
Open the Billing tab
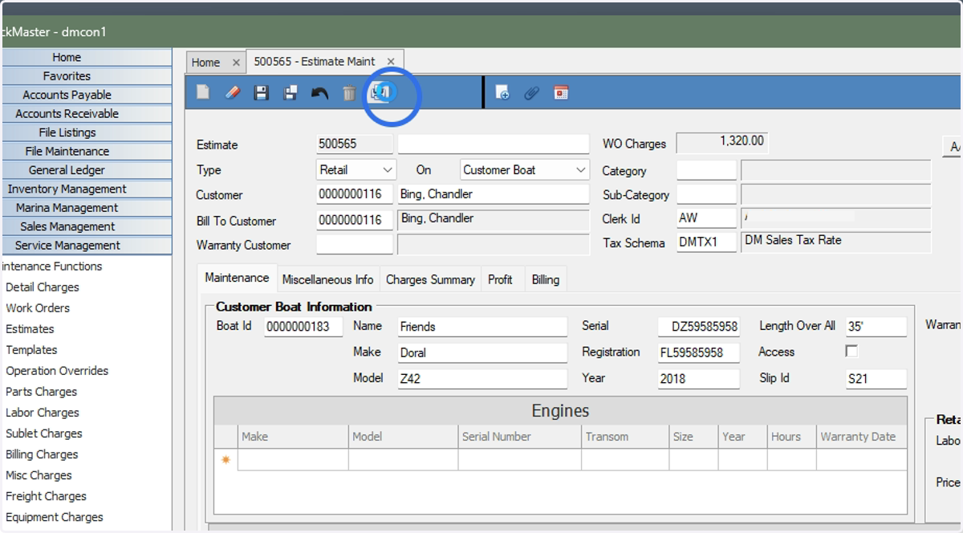tap(546, 279)
